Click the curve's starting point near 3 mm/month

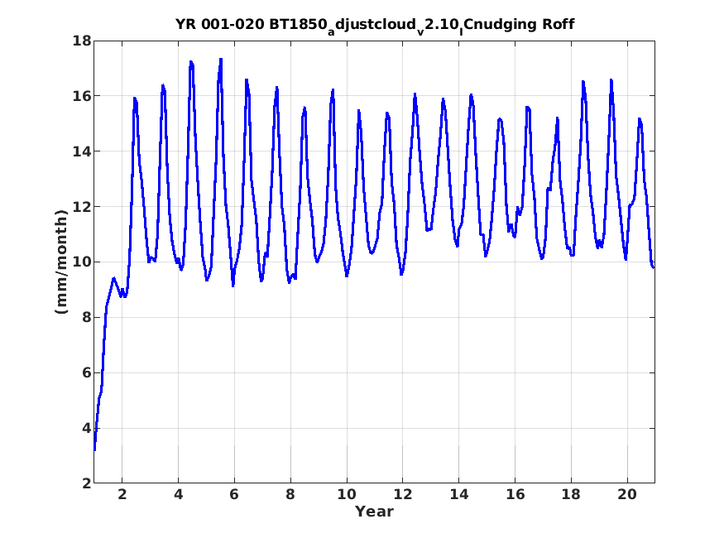coord(94,449)
